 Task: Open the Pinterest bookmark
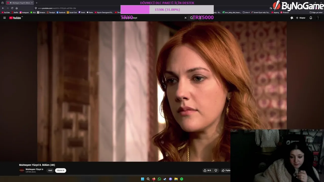tap(285, 12)
